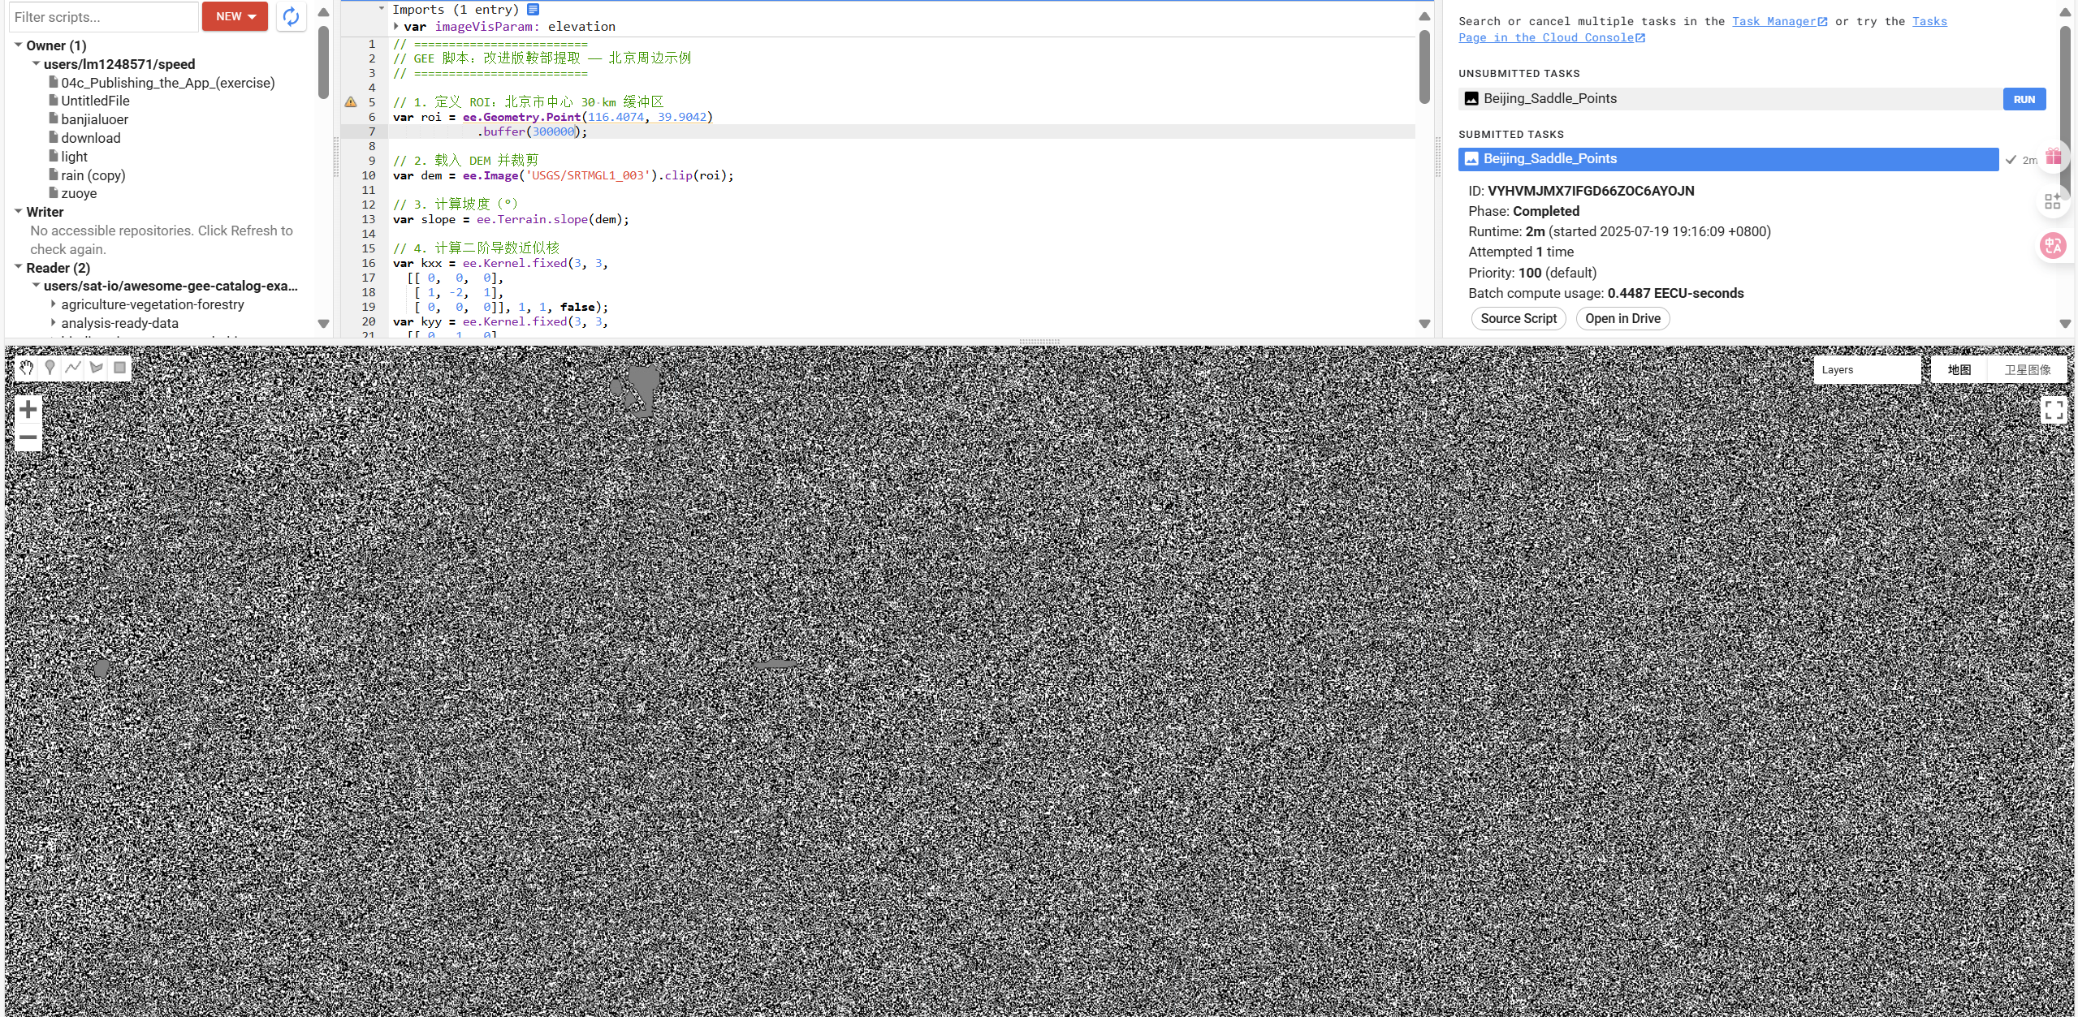2078x1017 pixels.
Task: Click tasks panel scrollbar down arrow
Action: (2066, 323)
